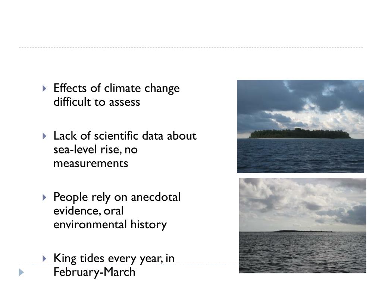Click the word 'measurements'
382x286 pixels.
coord(91,163)
